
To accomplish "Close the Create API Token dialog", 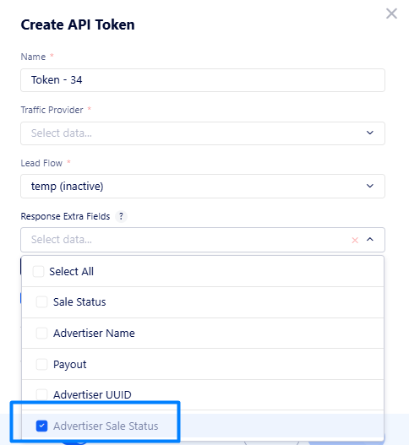I will (391, 14).
